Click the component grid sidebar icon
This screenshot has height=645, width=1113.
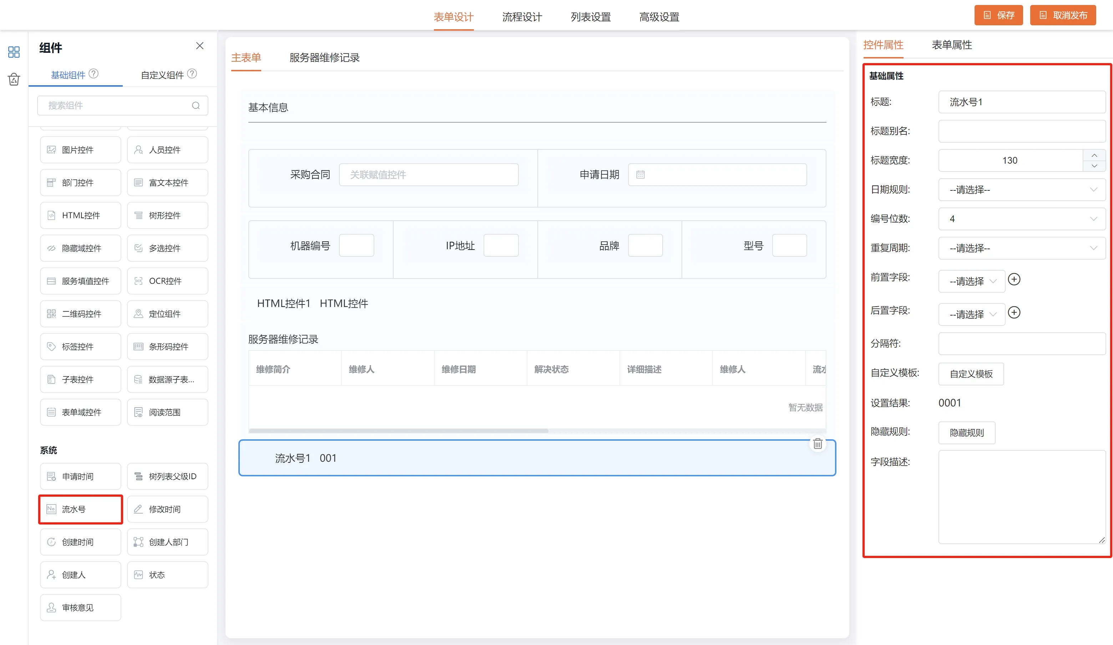coord(14,52)
